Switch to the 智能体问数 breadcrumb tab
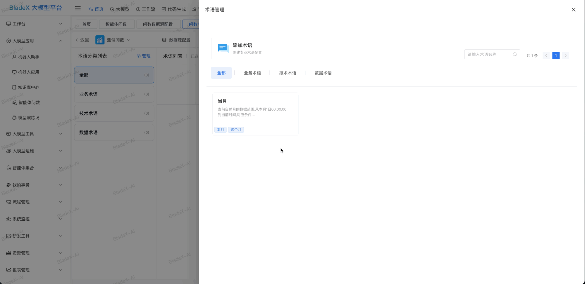Image resolution: width=585 pixels, height=284 pixels. 117,24
